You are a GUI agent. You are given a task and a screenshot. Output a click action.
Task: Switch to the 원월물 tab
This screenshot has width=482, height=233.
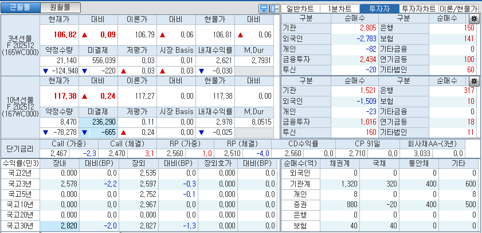point(60,7)
